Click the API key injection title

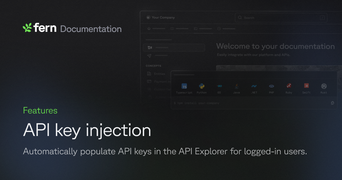pos(87,131)
